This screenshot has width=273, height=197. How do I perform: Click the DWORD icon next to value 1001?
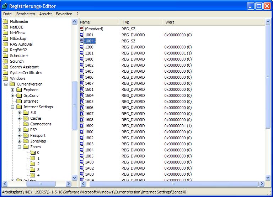point(82,35)
